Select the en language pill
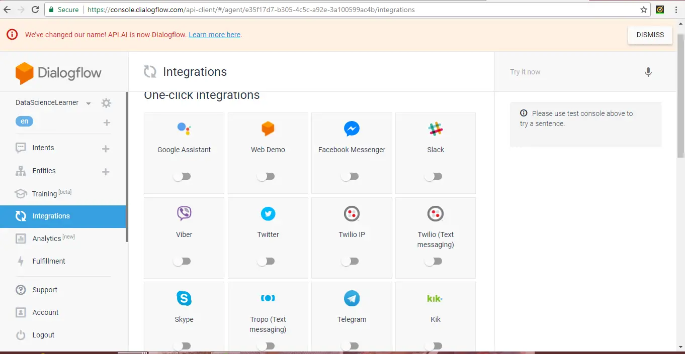This screenshot has height=354, width=685. coord(24,122)
